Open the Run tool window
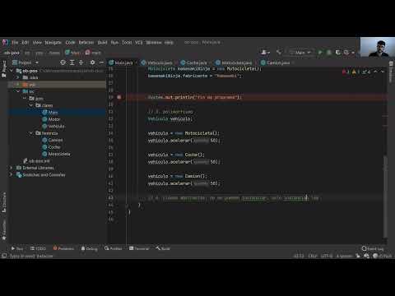 17,248
